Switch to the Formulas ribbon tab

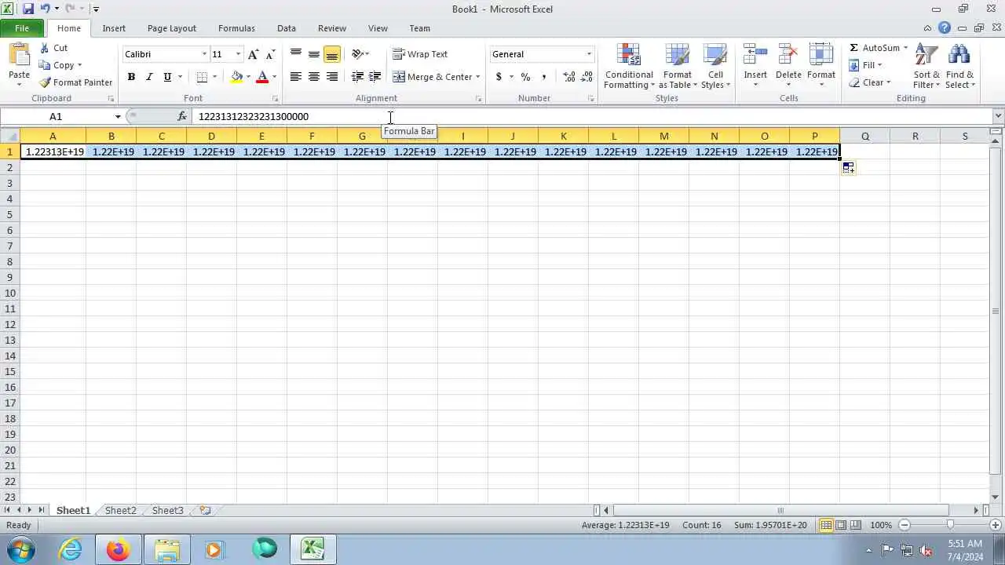(236, 28)
